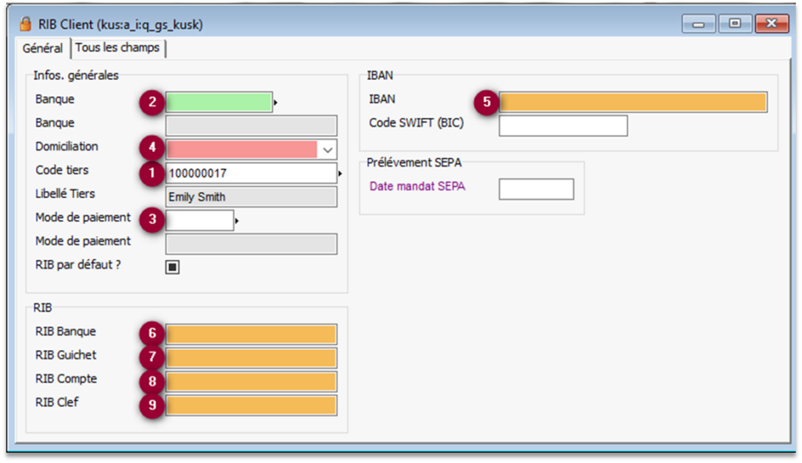Click the padlock icon in title bar
Image resolution: width=802 pixels, height=463 pixels.
[25, 24]
